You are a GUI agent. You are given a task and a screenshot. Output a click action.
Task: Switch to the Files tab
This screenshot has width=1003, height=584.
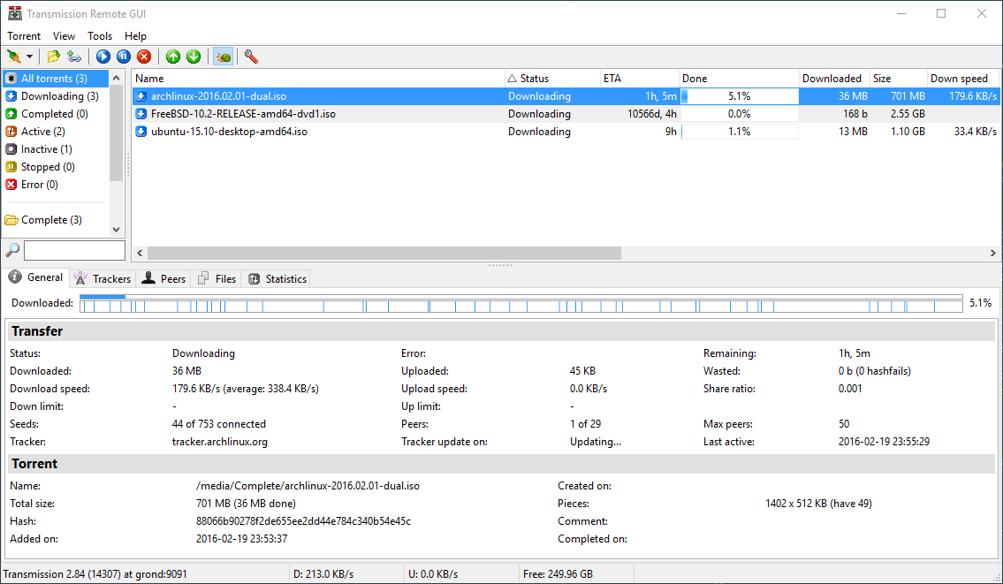217,279
